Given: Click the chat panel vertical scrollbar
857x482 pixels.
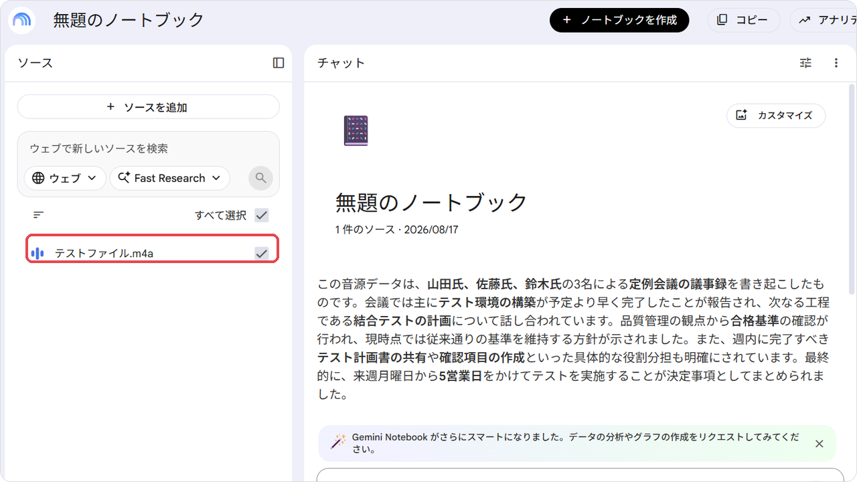Looking at the screenshot, I should pyautogui.click(x=852, y=187).
